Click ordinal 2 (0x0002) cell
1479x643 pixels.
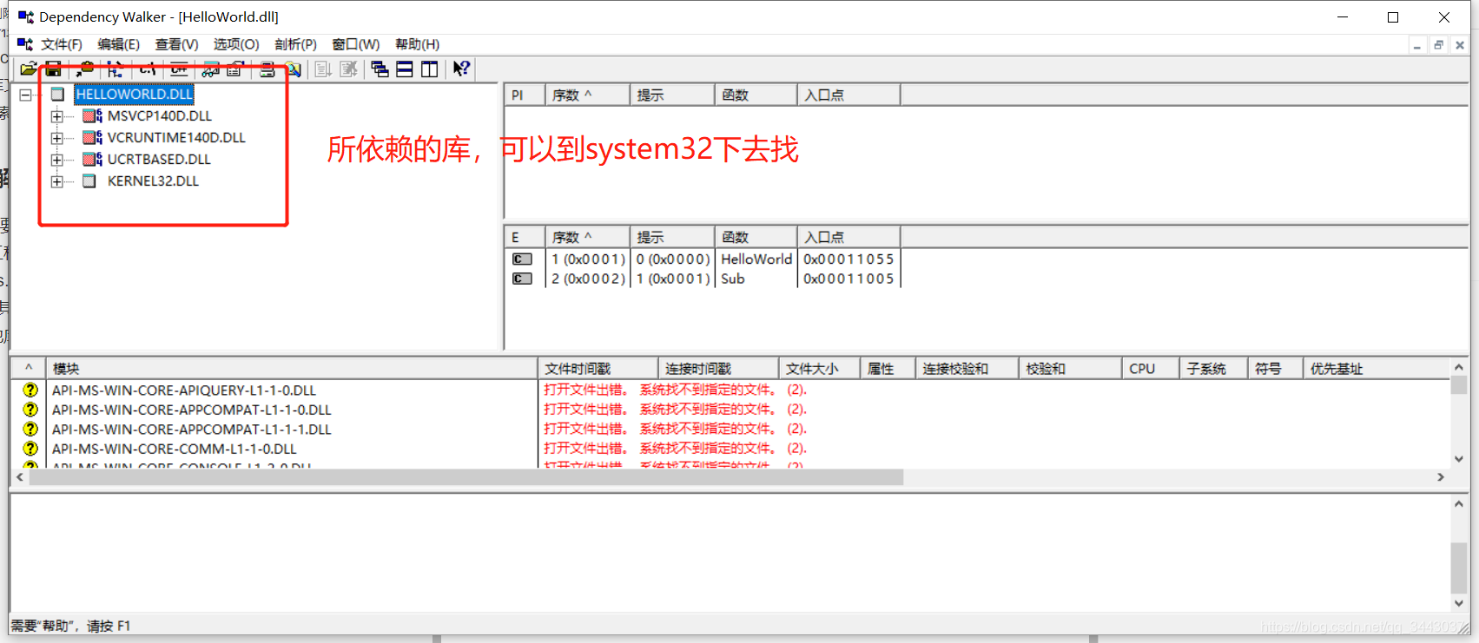(588, 279)
